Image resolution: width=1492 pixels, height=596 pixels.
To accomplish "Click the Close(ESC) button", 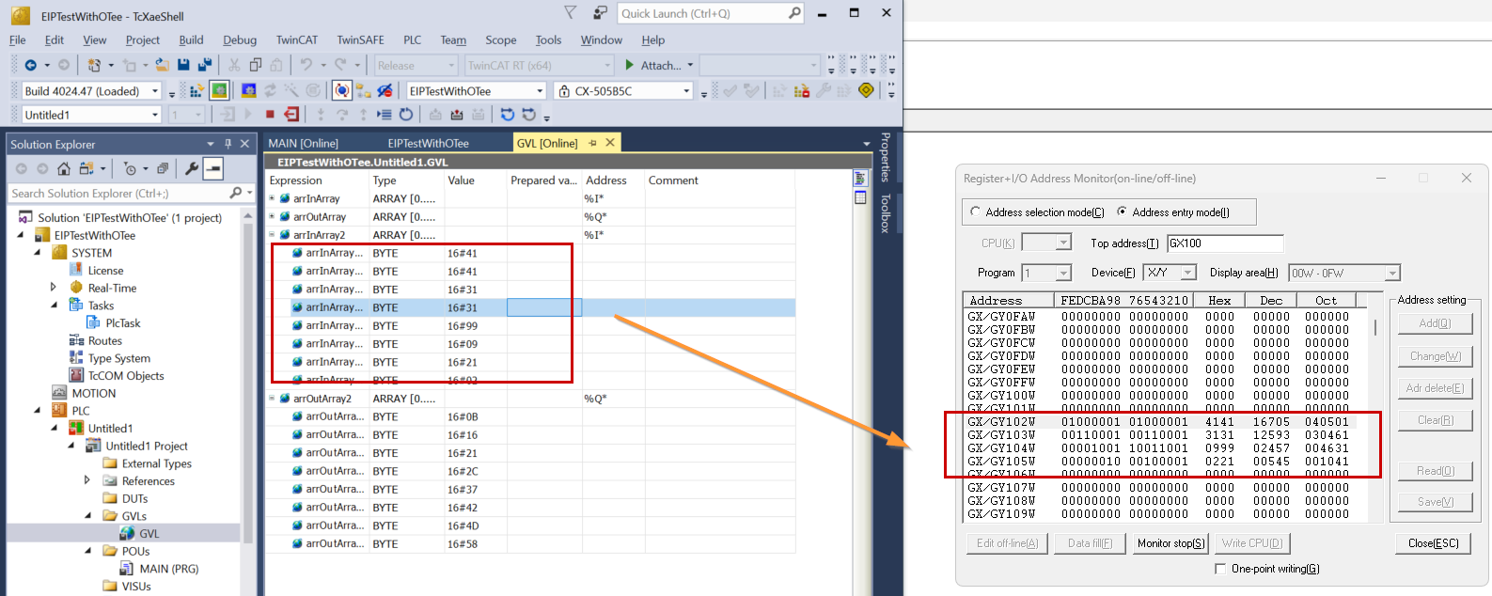I will (x=1433, y=543).
